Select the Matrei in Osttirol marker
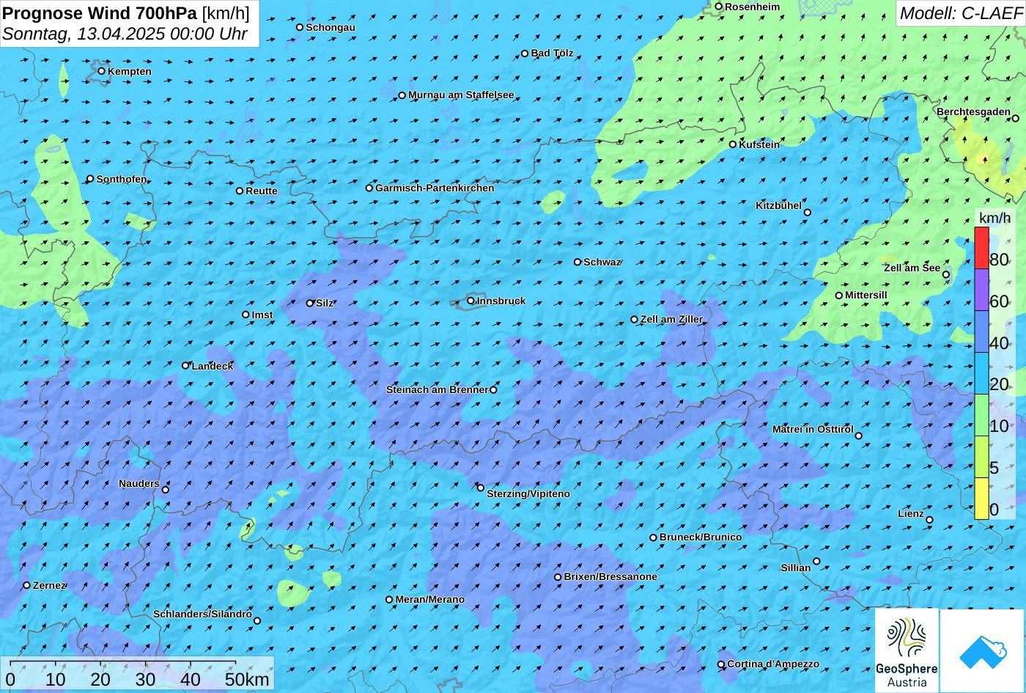 coord(859,436)
